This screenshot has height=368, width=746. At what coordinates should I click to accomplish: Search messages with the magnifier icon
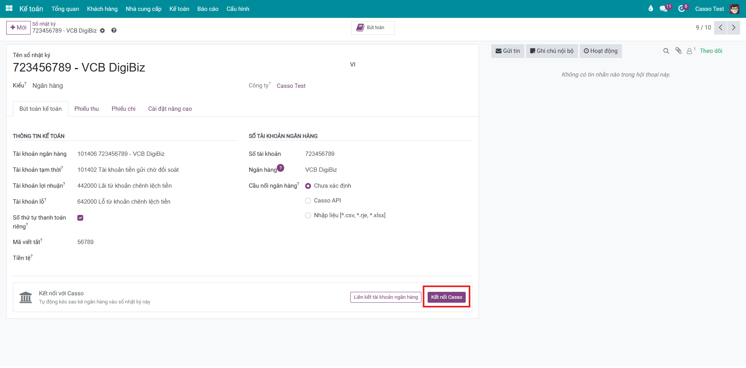tap(666, 51)
